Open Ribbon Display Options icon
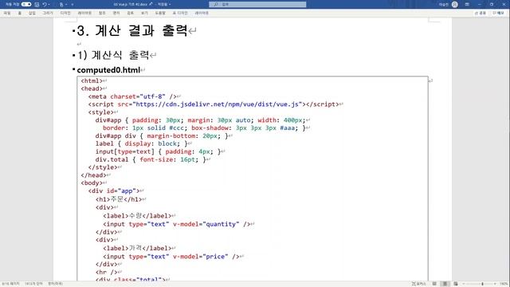The height and width of the screenshot is (287, 510). 467,4
